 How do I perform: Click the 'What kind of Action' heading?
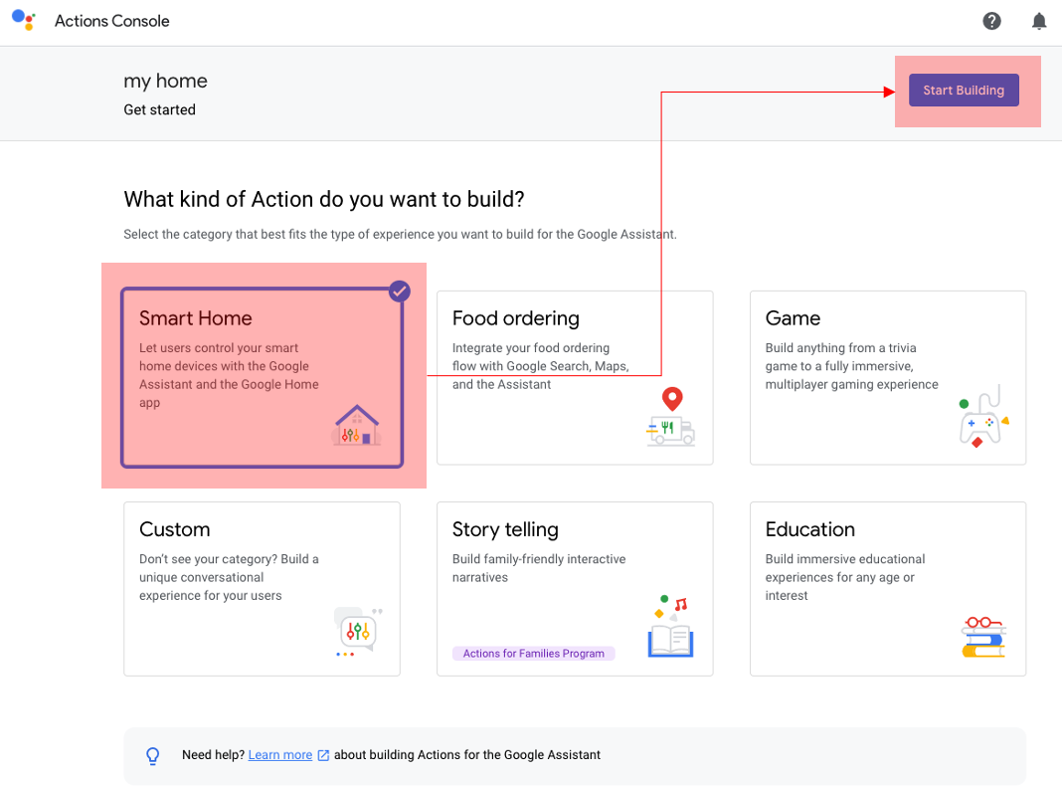click(324, 199)
